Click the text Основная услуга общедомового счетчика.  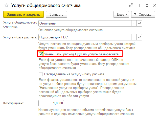coord(71,30)
